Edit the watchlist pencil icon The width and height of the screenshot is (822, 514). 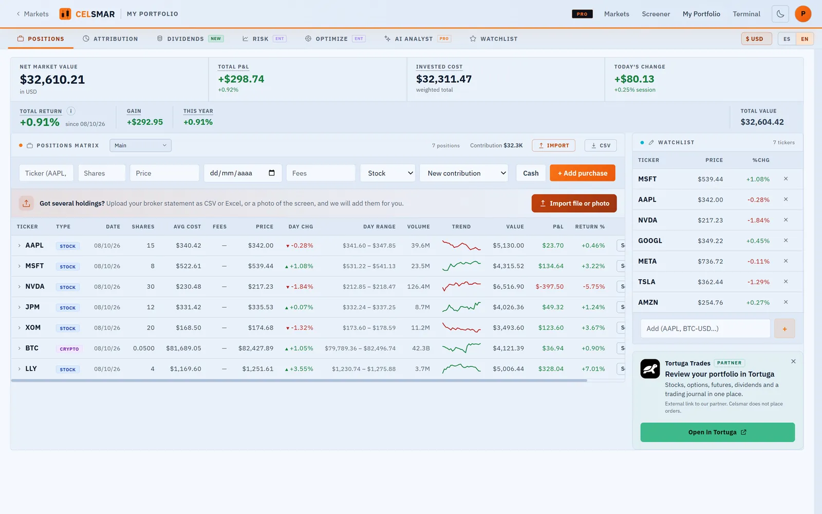tap(651, 142)
